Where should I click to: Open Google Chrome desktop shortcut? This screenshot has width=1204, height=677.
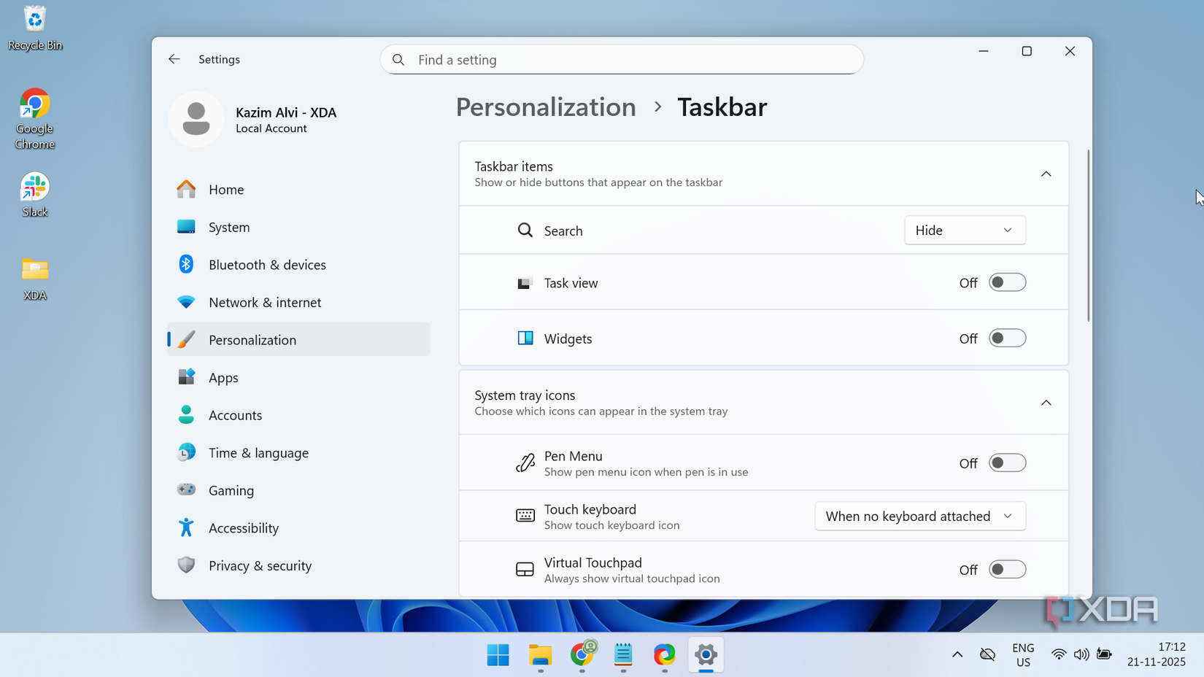(x=34, y=119)
